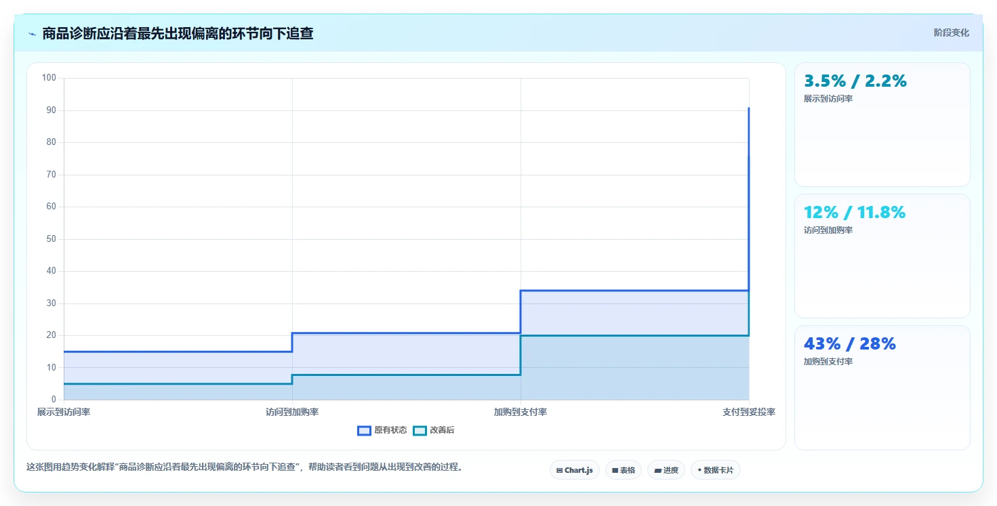This screenshot has height=506, width=997.
Task: Click the 加购到支付率 x-axis label
Action: 521,412
